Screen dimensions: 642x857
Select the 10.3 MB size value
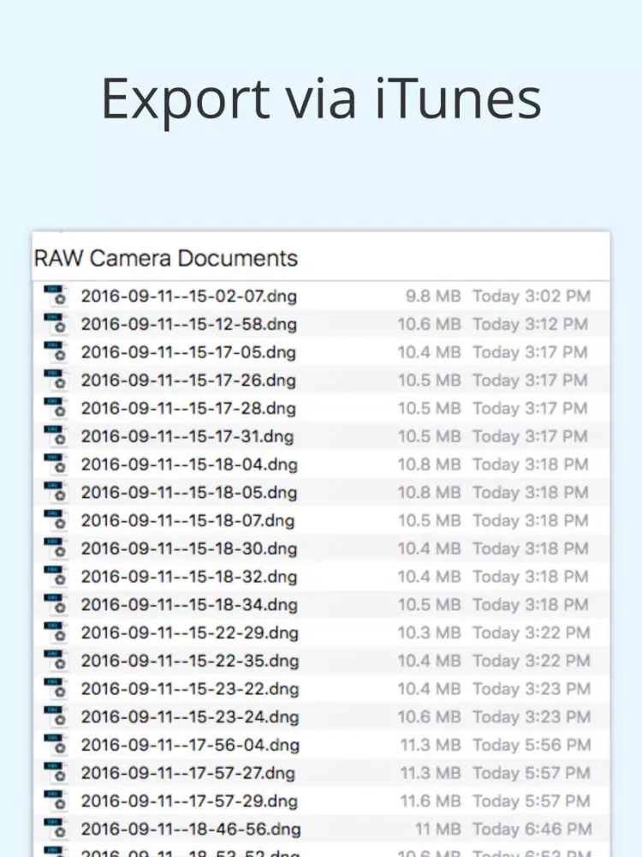click(x=430, y=633)
